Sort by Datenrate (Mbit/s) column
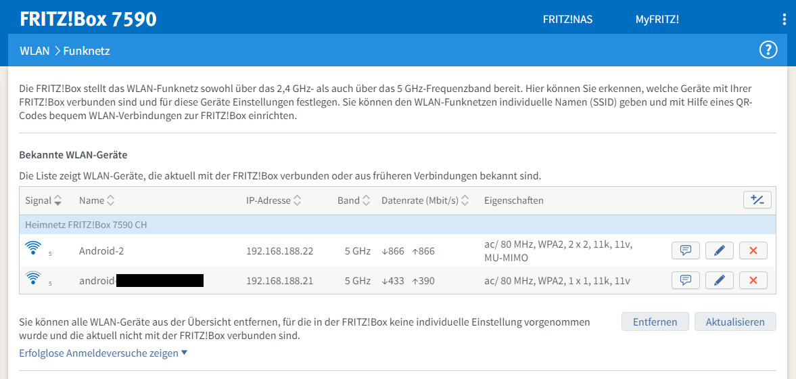 click(x=425, y=201)
